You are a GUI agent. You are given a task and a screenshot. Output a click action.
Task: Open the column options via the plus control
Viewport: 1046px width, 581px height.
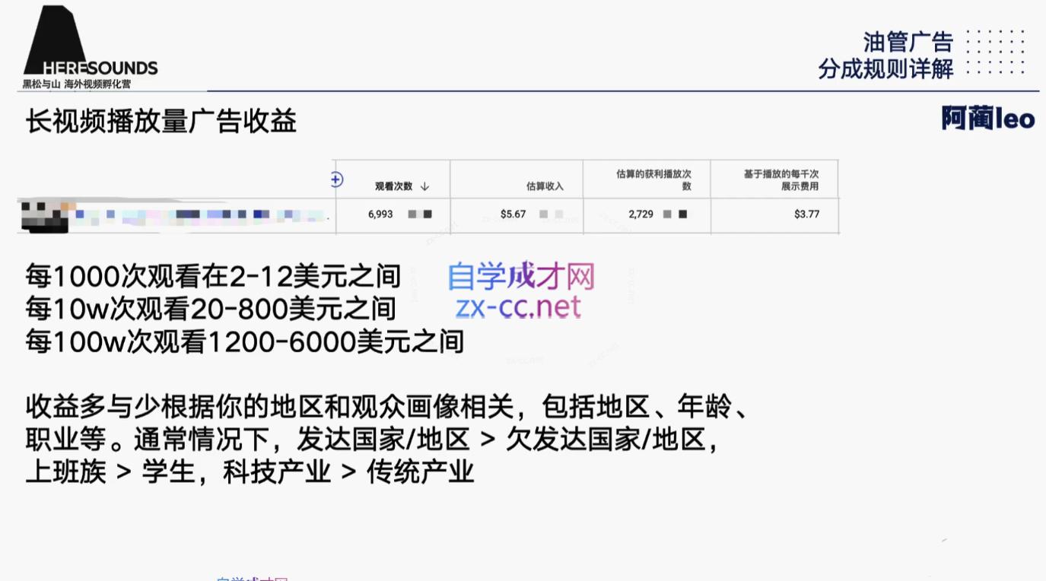[335, 179]
